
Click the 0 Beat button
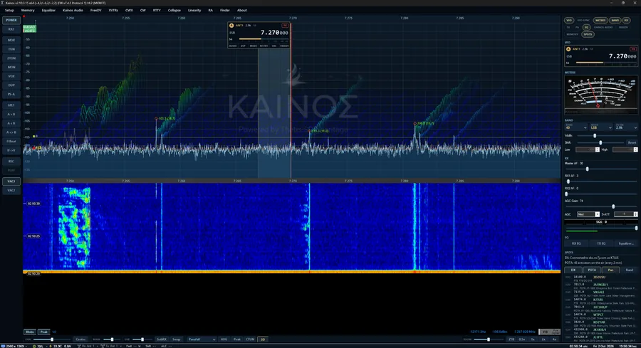(x=11, y=141)
